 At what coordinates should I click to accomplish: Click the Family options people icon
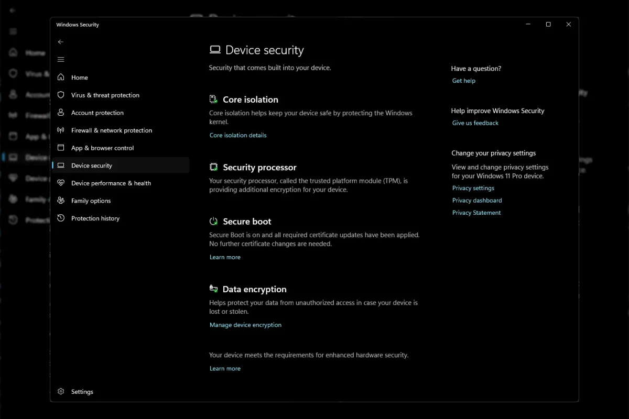click(61, 201)
